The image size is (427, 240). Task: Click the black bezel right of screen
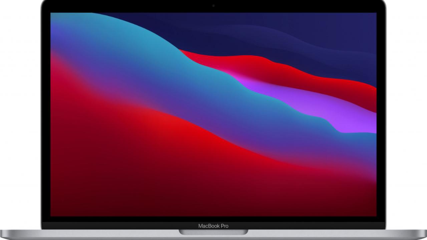click(381, 117)
